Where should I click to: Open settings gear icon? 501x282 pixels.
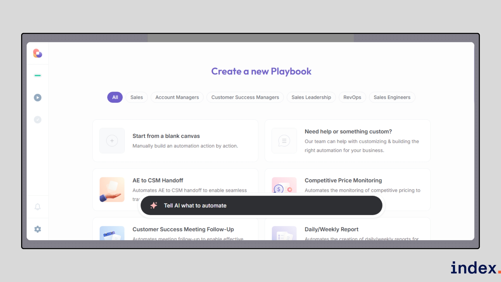(38, 229)
